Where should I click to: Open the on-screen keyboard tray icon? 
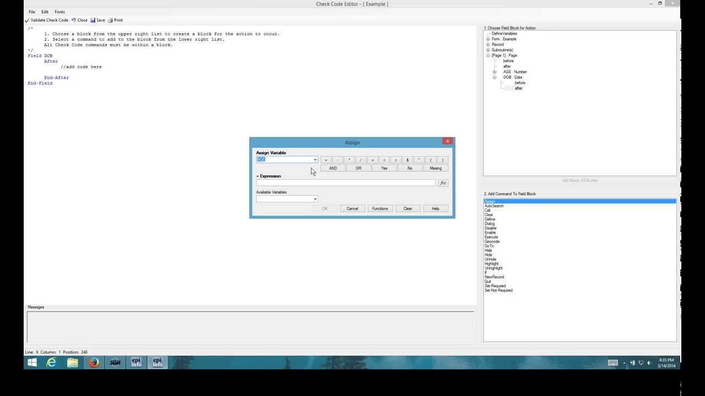point(613,363)
